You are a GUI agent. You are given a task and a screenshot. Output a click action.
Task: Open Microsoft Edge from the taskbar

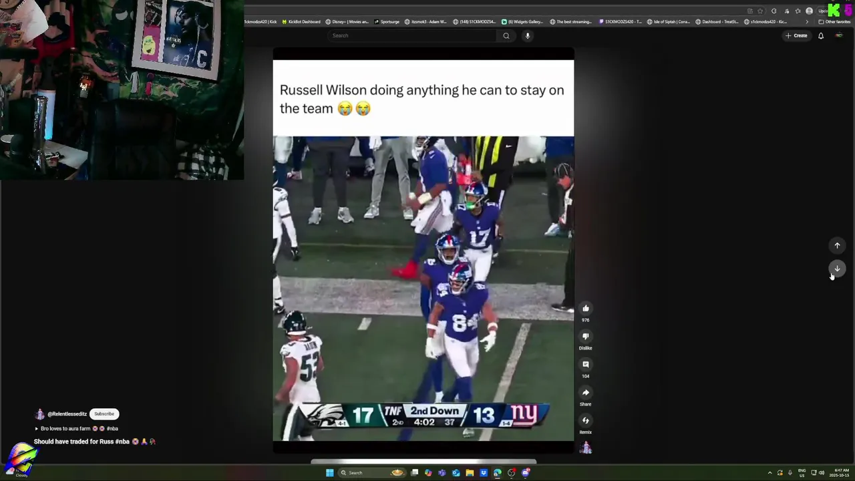497,472
